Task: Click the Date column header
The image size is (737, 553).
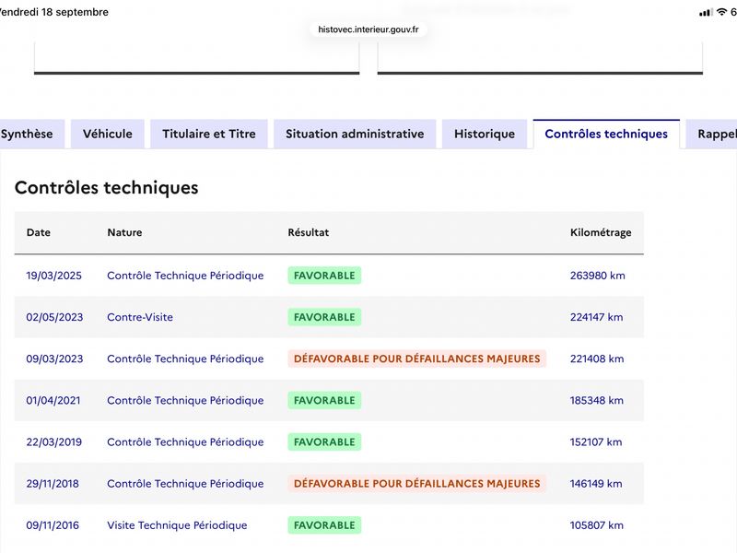Action: pos(39,232)
